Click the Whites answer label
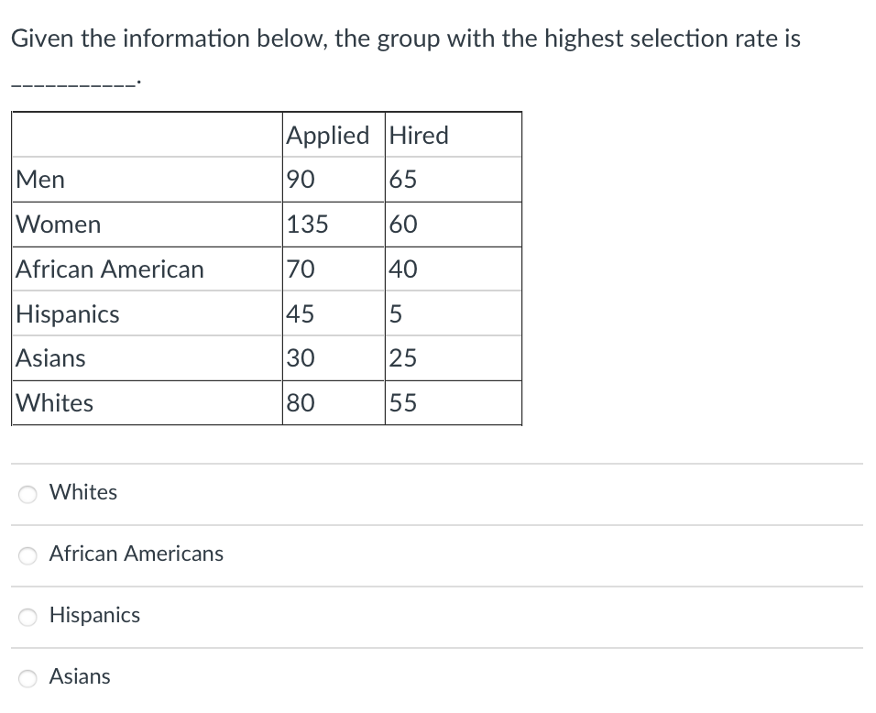Image resolution: width=876 pixels, height=713 pixels. click(83, 492)
